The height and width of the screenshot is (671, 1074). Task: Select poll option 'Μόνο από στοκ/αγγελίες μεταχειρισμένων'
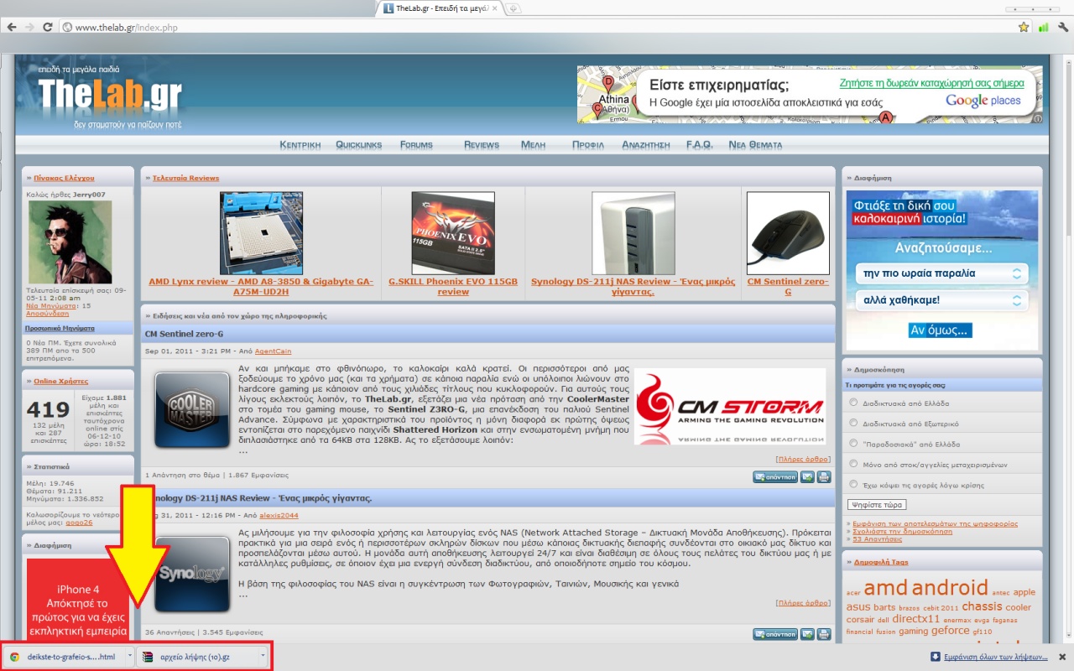pos(853,464)
